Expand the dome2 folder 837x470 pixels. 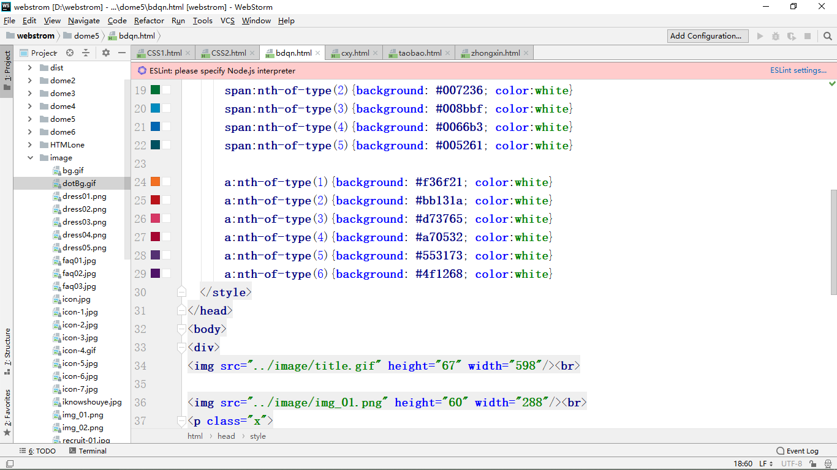click(30, 81)
